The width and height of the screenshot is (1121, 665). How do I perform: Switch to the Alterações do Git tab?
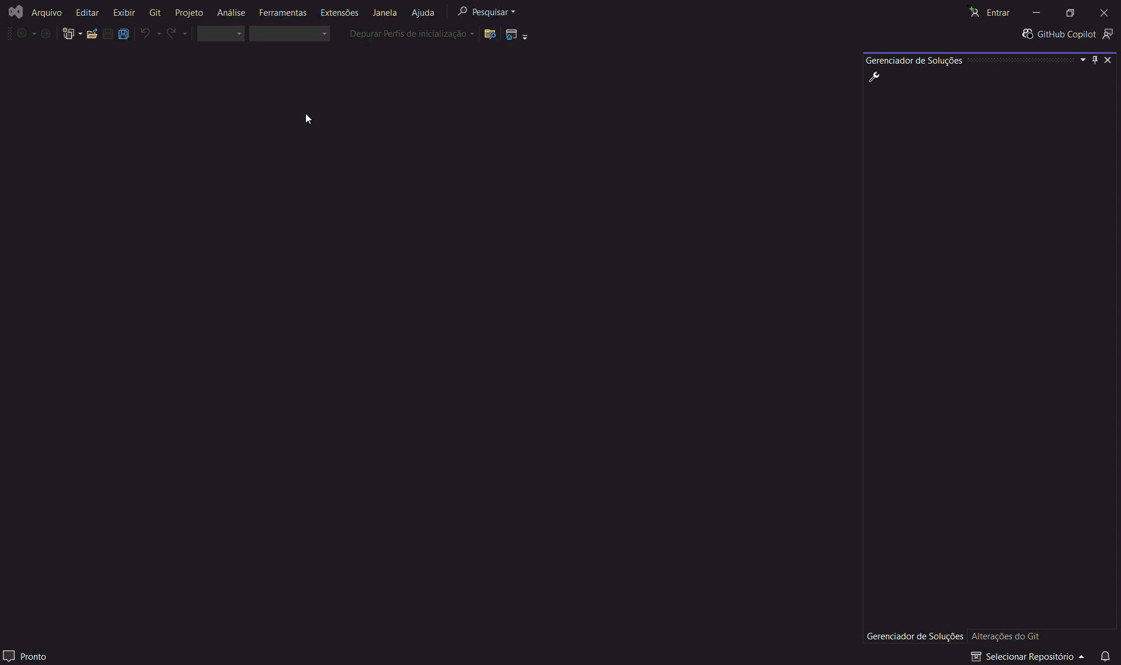click(x=1005, y=636)
